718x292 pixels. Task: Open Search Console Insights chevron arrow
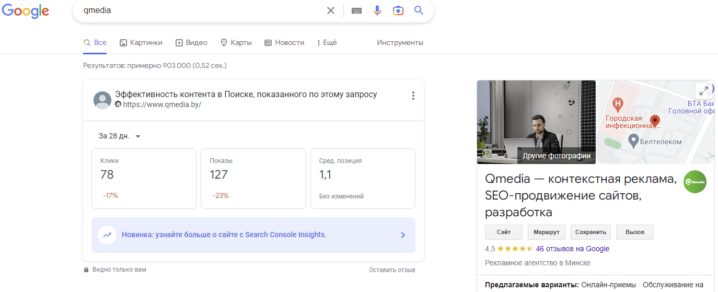pos(403,235)
